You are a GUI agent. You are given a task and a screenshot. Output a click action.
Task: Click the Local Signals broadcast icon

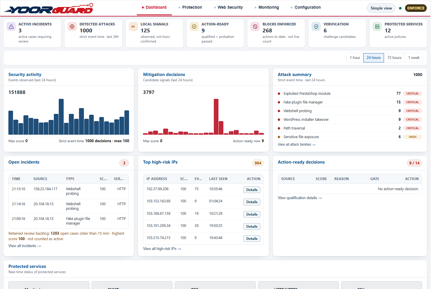(133, 27)
